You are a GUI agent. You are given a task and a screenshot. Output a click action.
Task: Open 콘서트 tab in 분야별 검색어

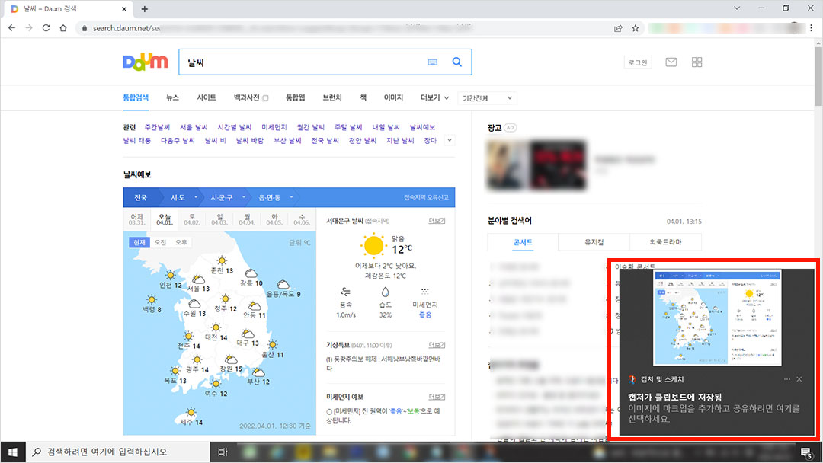coord(523,242)
